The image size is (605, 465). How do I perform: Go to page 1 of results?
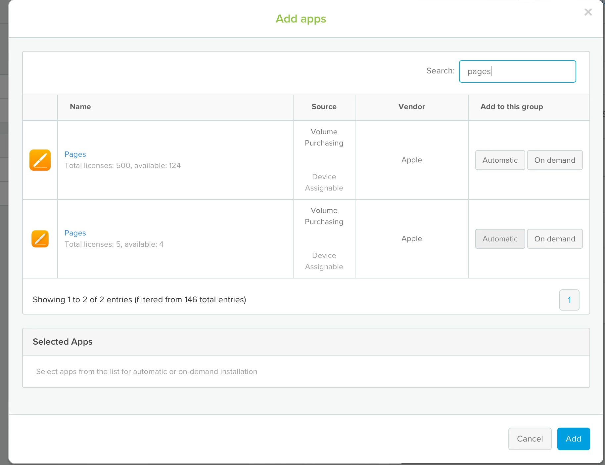[569, 300]
